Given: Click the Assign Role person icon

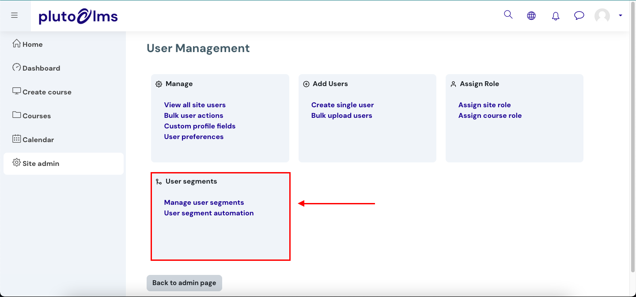Looking at the screenshot, I should [453, 84].
